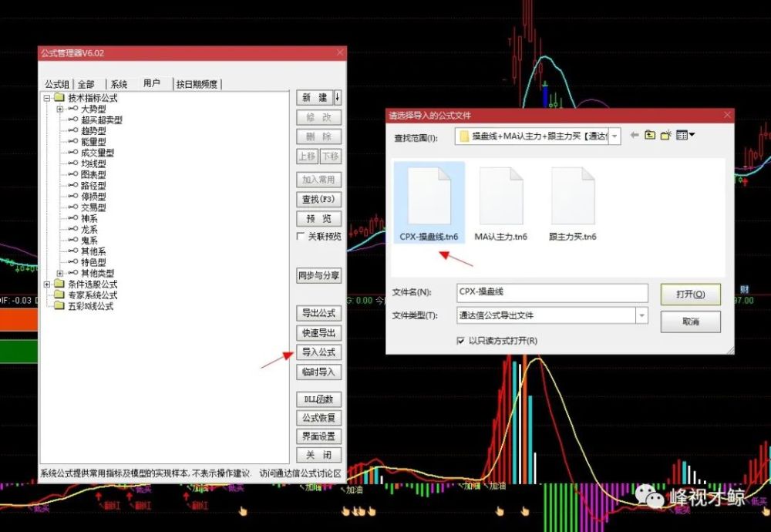Enable the 关联预览 checkbox

pyautogui.click(x=301, y=237)
